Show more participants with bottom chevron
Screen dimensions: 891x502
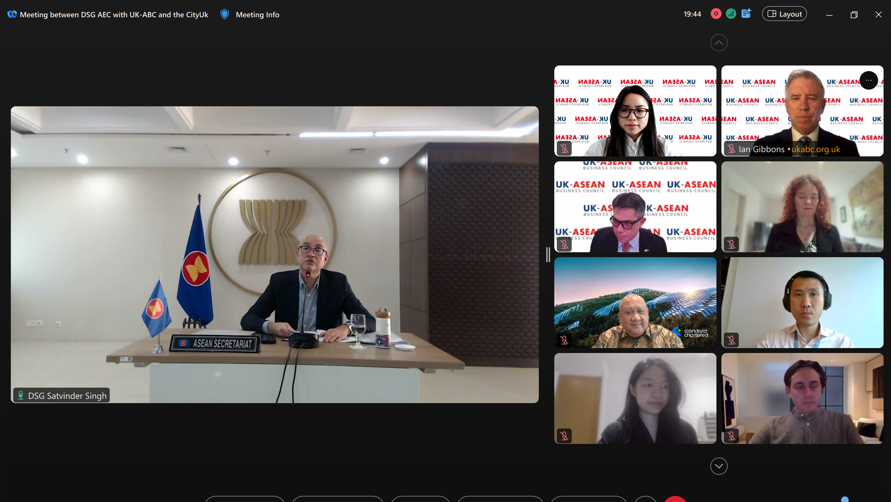[x=719, y=466]
